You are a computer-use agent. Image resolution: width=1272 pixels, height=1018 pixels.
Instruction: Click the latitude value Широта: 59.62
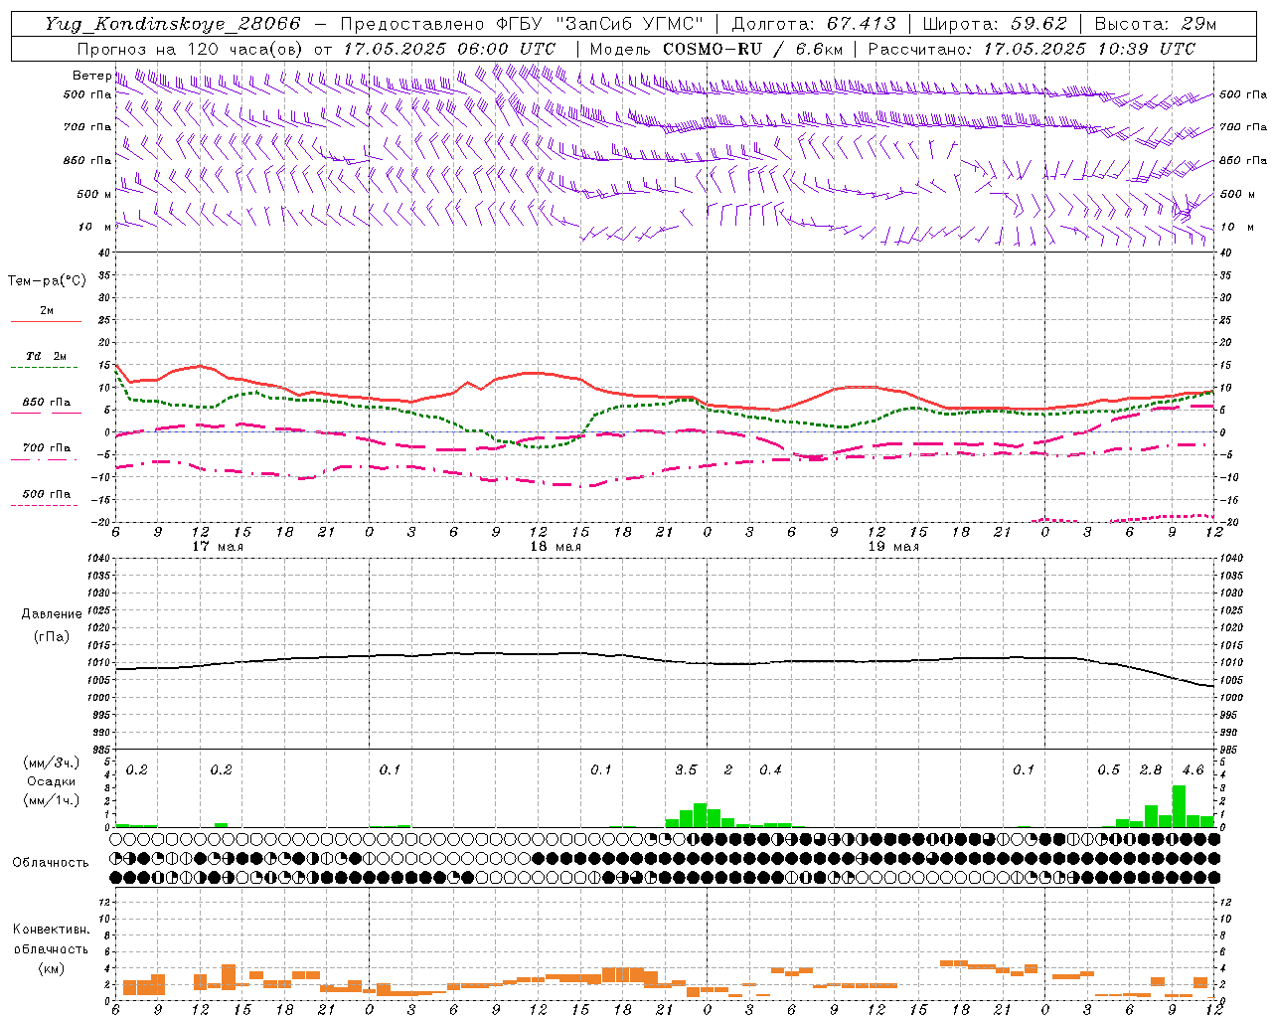click(x=995, y=24)
